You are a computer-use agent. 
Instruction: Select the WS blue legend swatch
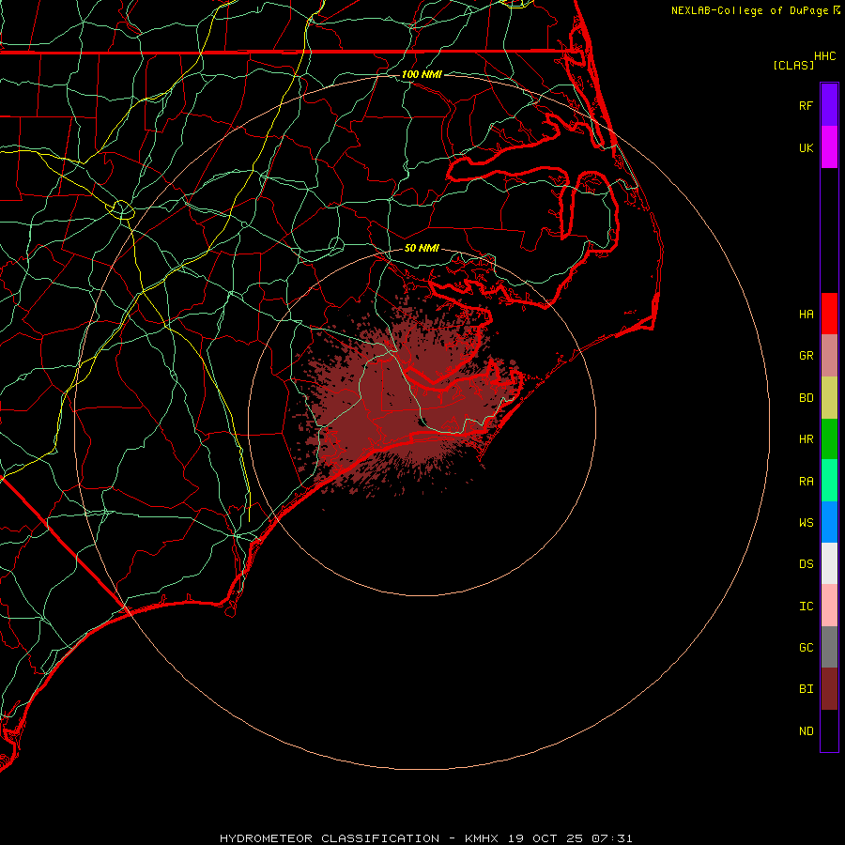tap(829, 522)
